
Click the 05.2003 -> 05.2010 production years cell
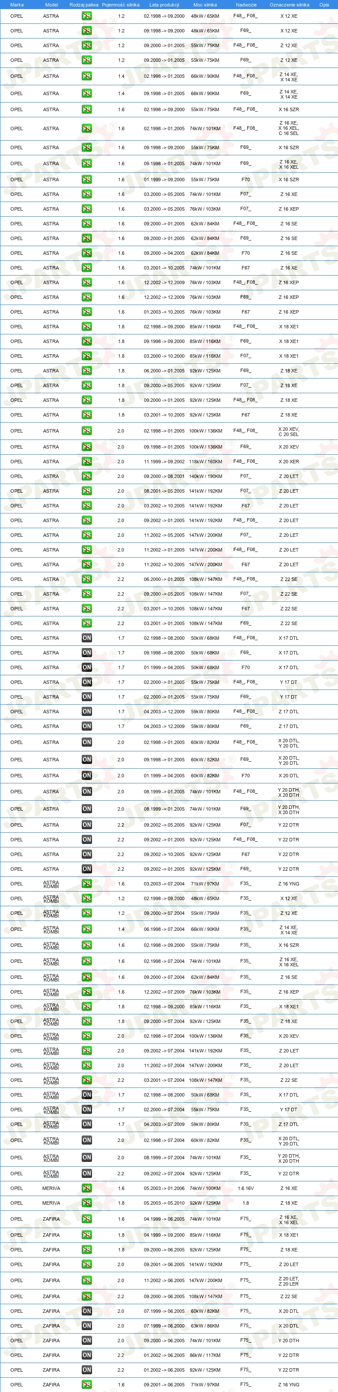[x=164, y=1203]
